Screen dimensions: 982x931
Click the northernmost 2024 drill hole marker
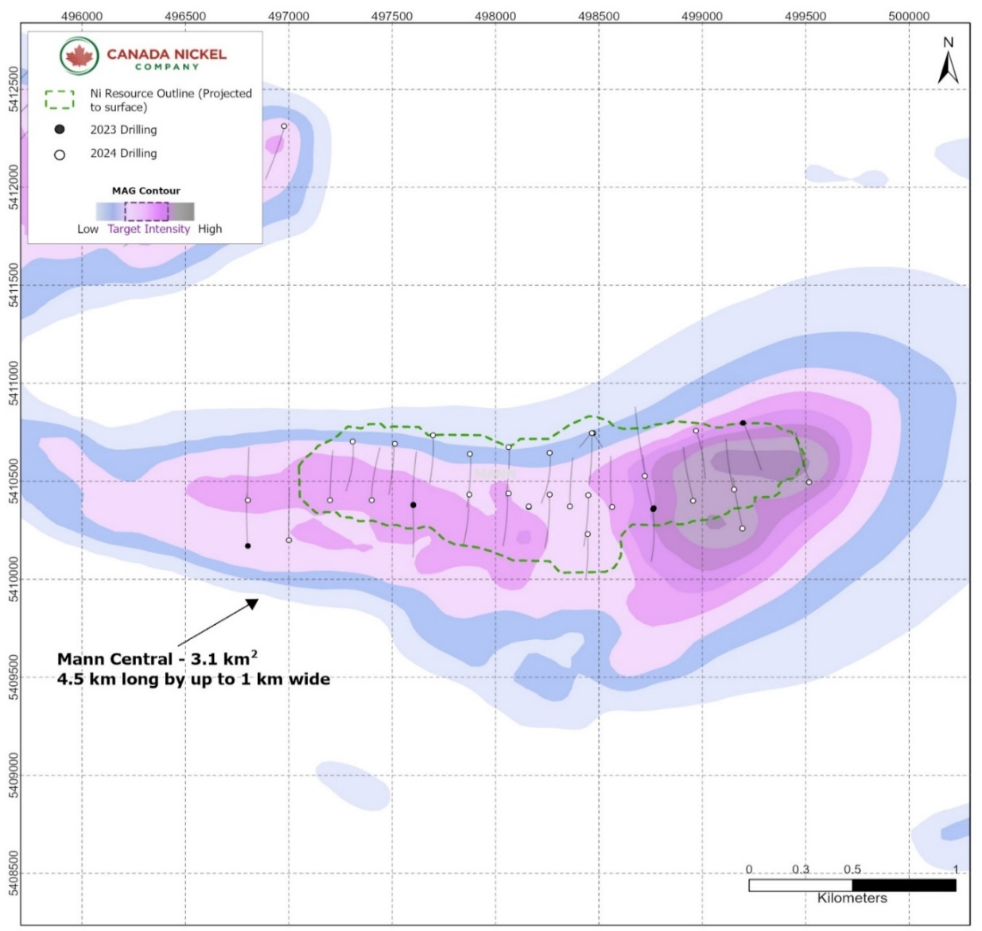[x=284, y=126]
